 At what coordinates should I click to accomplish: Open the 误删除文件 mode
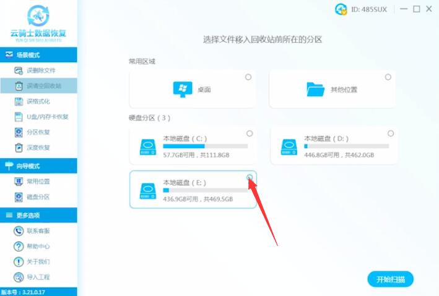coord(38,70)
